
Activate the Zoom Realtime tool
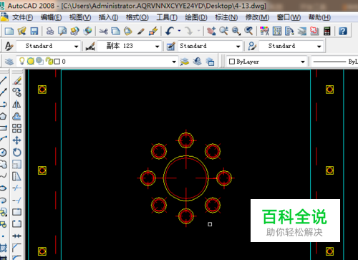coord(223,31)
